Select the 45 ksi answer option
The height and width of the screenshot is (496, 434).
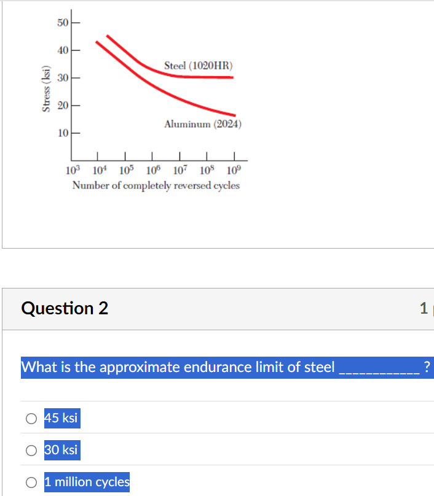(31, 418)
